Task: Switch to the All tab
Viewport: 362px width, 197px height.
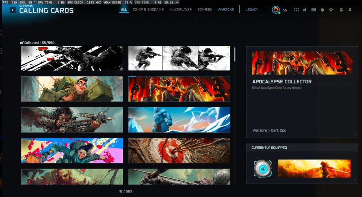Action: (124, 10)
